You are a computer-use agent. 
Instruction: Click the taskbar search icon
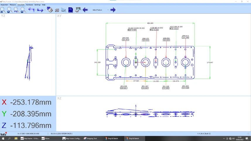click(9, 138)
